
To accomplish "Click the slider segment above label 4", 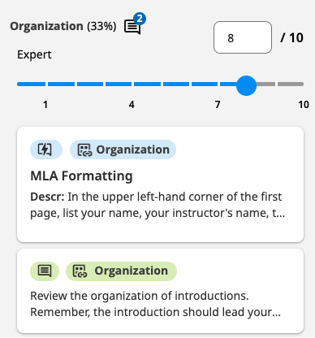I will (119, 84).
